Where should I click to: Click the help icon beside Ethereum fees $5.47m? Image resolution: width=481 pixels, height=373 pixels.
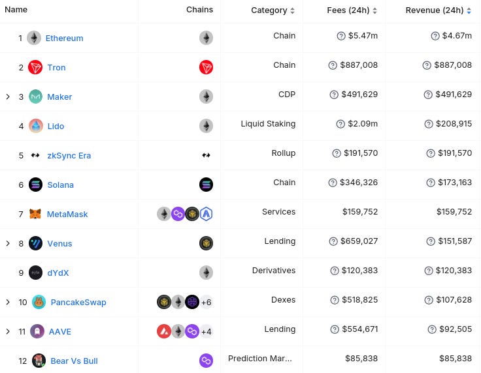[x=341, y=36]
